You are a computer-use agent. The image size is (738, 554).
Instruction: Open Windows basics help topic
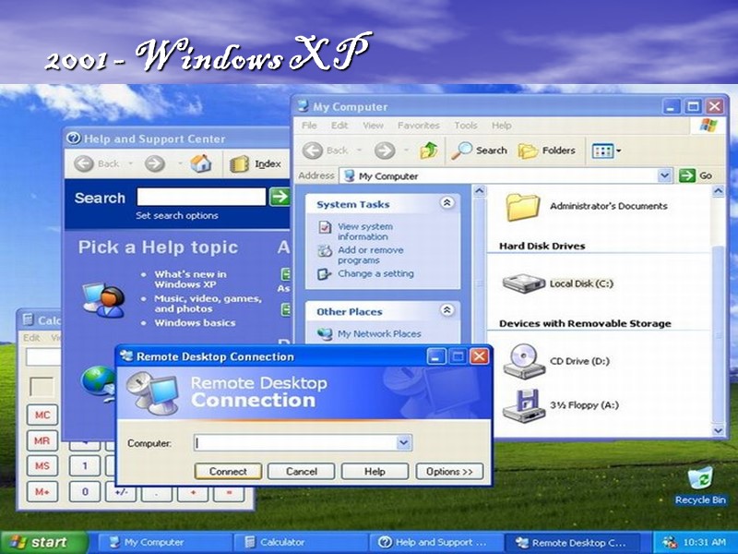[x=195, y=323]
